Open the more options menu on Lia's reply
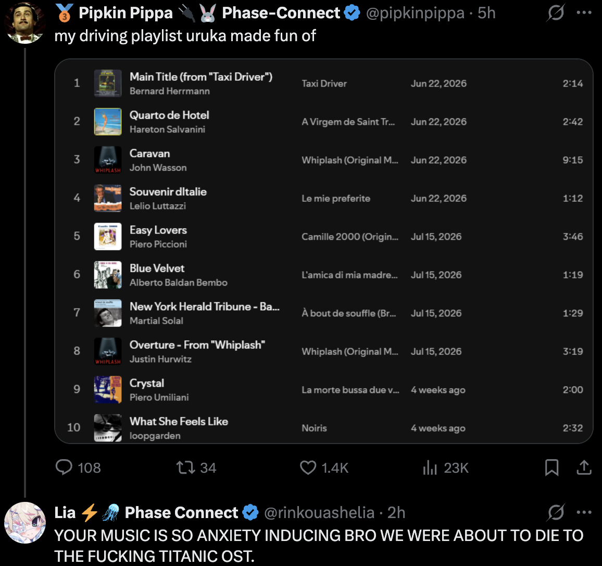Image resolution: width=602 pixels, height=566 pixels. point(584,512)
